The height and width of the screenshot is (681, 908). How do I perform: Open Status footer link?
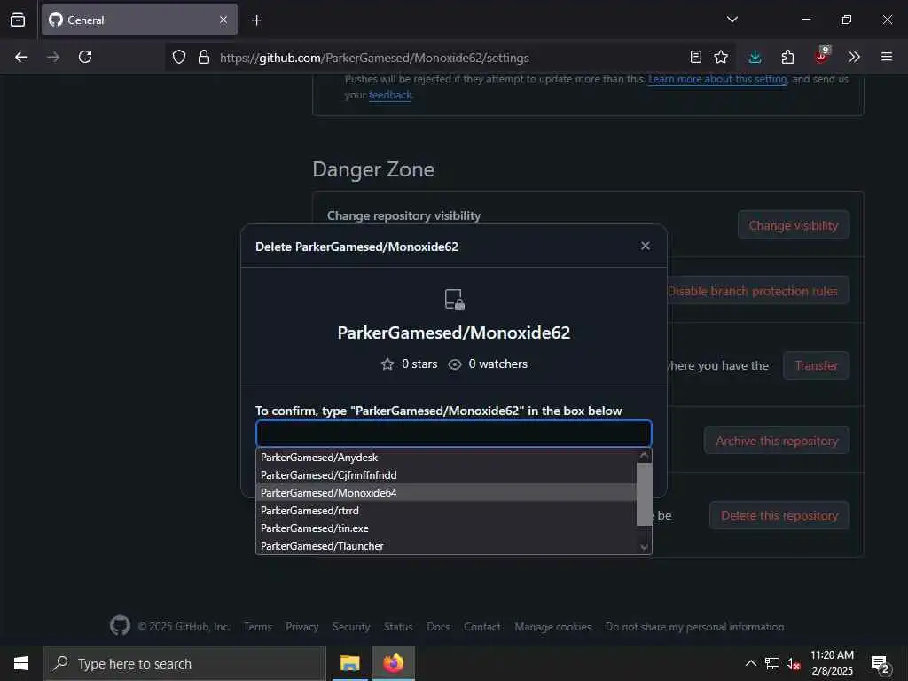[x=398, y=627]
